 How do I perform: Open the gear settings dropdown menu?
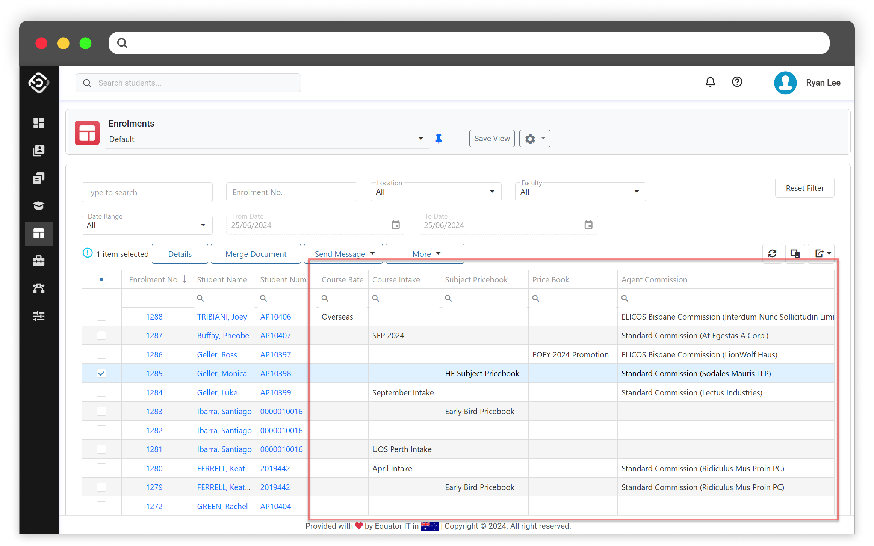pos(535,139)
